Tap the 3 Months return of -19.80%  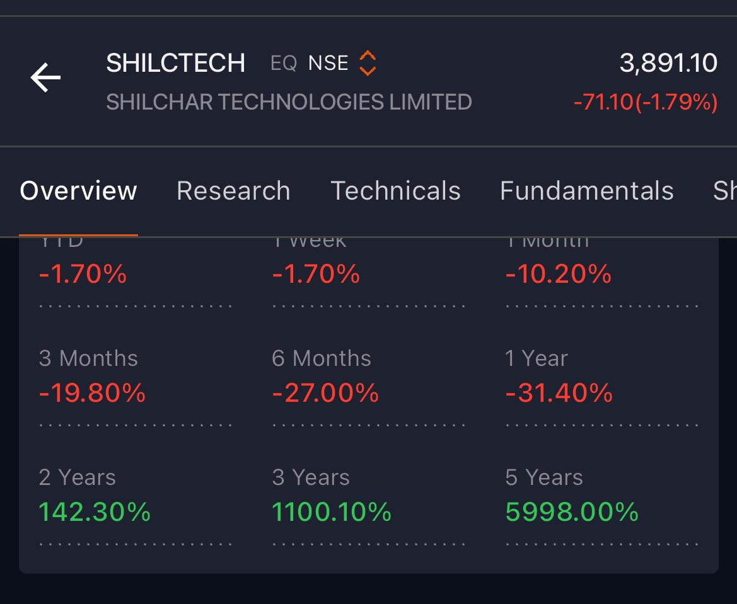92,392
